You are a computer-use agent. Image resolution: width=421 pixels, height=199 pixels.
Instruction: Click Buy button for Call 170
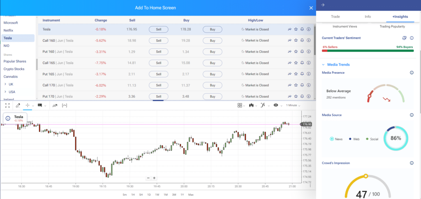[x=213, y=85]
